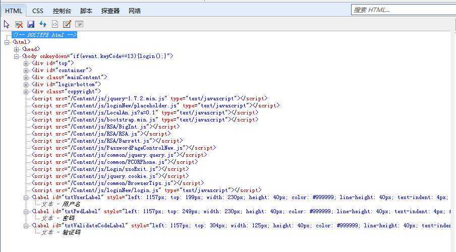Collapse the txtPwdLabel label node
456x252 pixels.
click(26, 212)
